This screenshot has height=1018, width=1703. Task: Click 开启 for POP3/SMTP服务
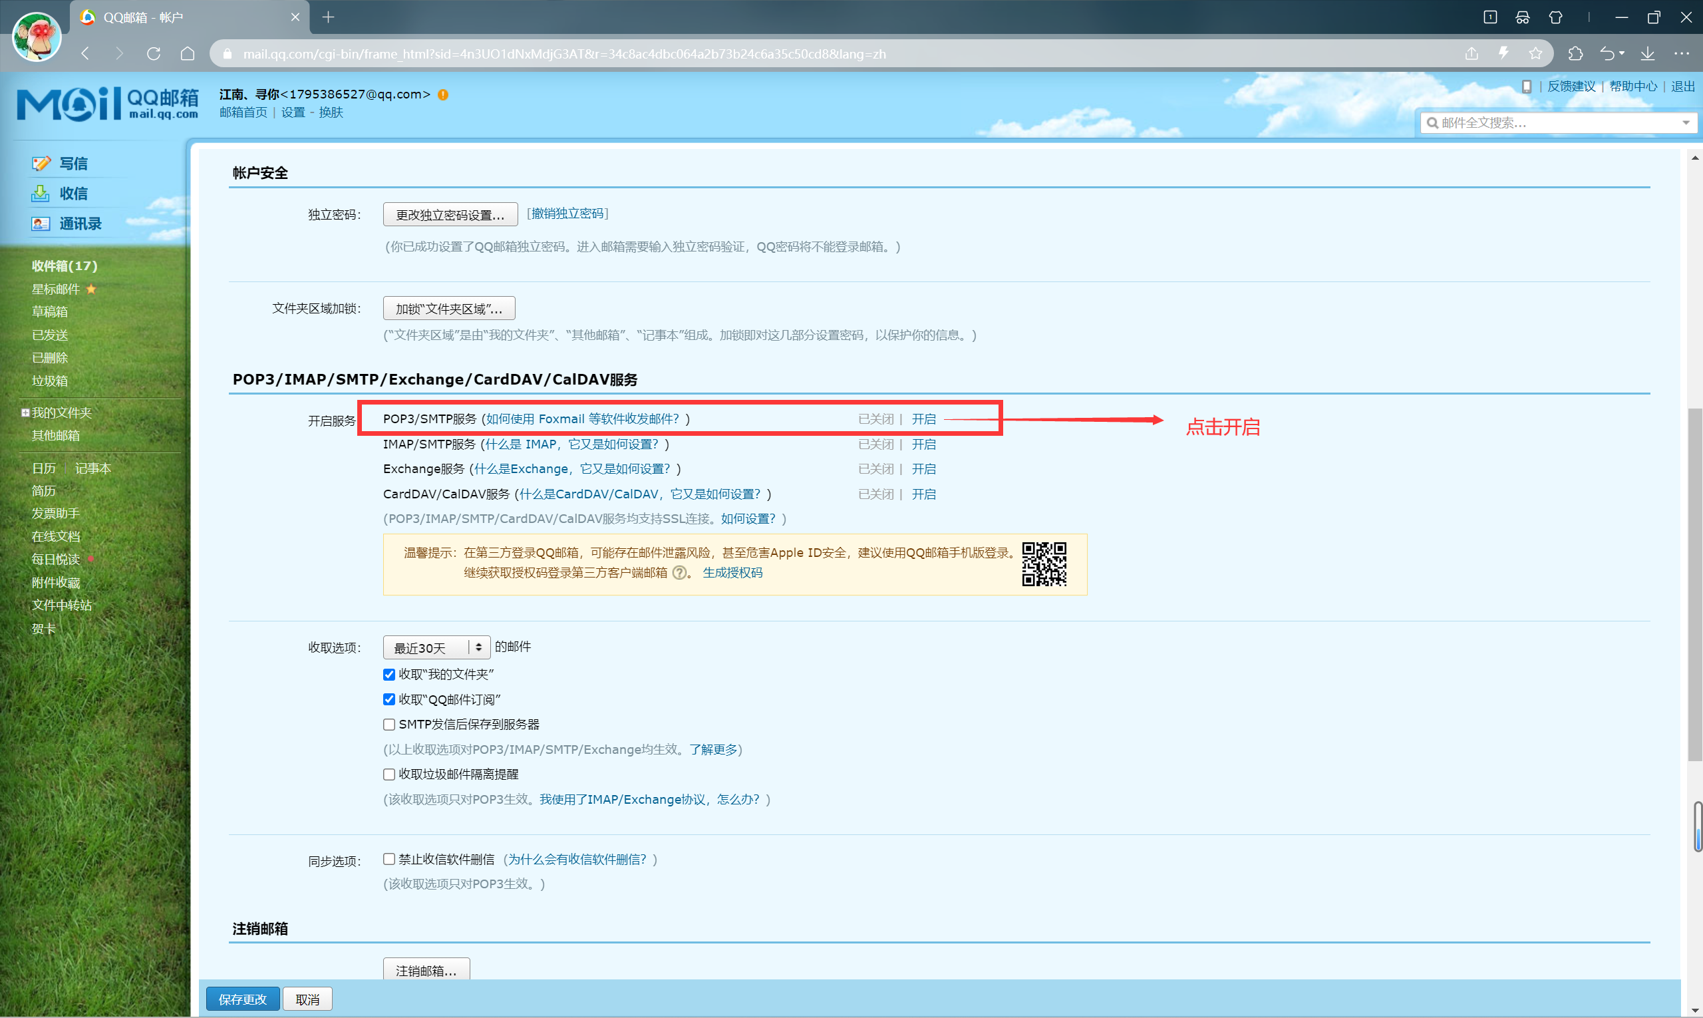tap(923, 419)
